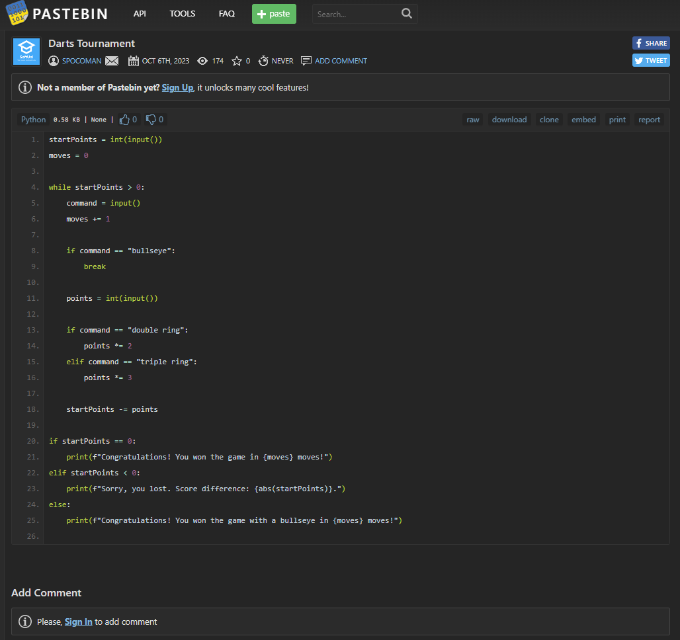The width and height of the screenshot is (680, 640).
Task: Open the embed option for this paste
Action: 583,120
